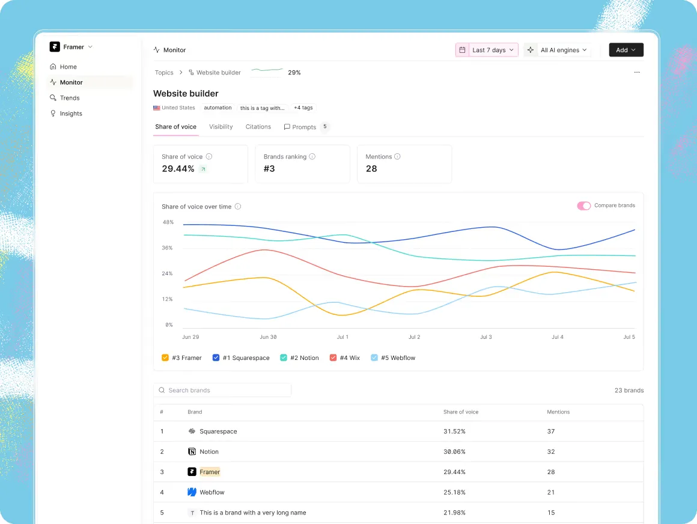
Task: Open the Add dropdown button
Action: coord(626,50)
